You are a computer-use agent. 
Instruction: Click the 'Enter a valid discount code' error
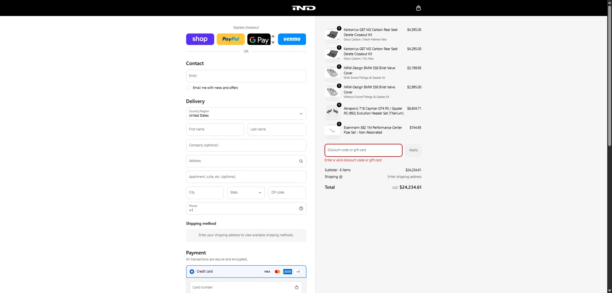(x=353, y=160)
